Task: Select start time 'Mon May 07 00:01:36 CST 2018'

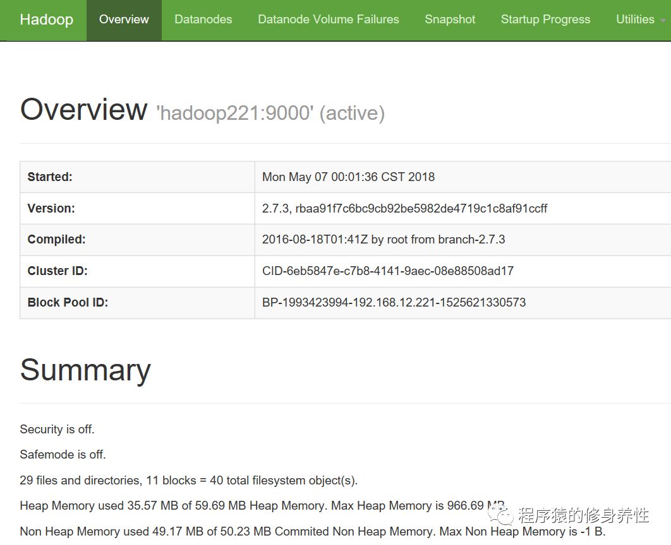Action: coord(348,177)
